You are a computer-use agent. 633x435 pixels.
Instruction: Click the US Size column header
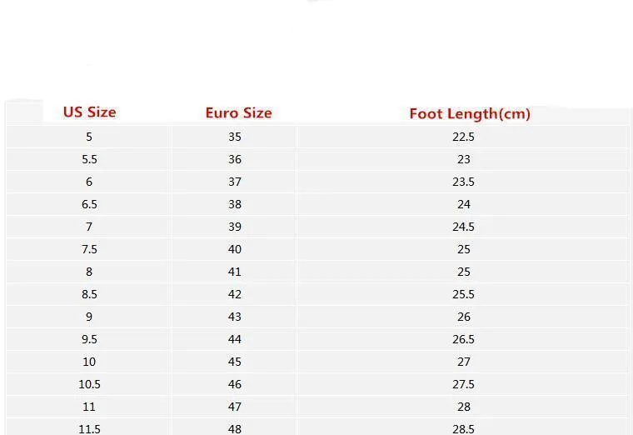[90, 112]
